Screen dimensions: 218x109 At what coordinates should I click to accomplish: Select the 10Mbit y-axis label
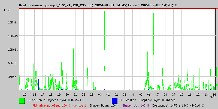[13, 50]
